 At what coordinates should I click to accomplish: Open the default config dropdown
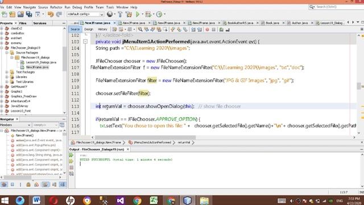(x=85, y=14)
